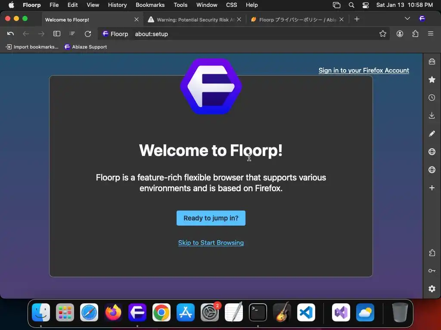The height and width of the screenshot is (330, 441).
Task: Open Spotlight search in the menu bar
Action: pos(351,5)
